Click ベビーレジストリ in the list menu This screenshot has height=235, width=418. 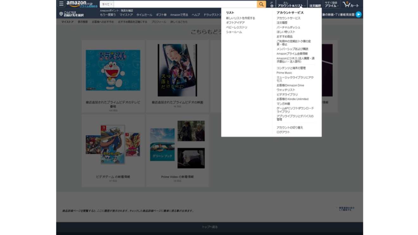(x=237, y=28)
